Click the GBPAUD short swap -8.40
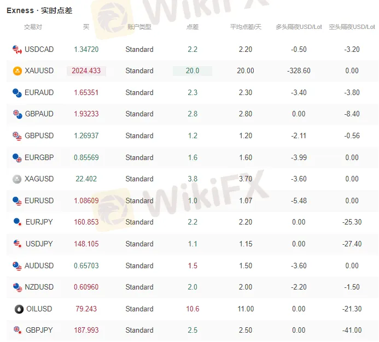Image resolution: width=379 pixels, height=342 pixels. click(352, 114)
